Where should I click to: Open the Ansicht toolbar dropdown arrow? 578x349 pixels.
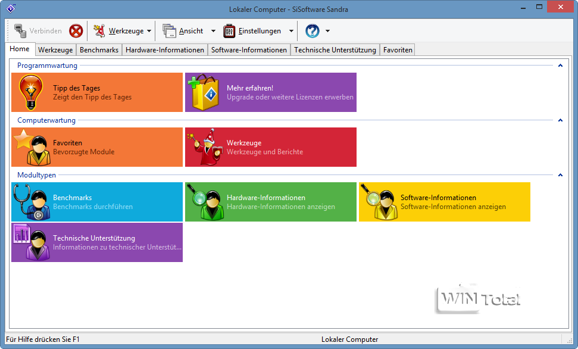click(213, 31)
